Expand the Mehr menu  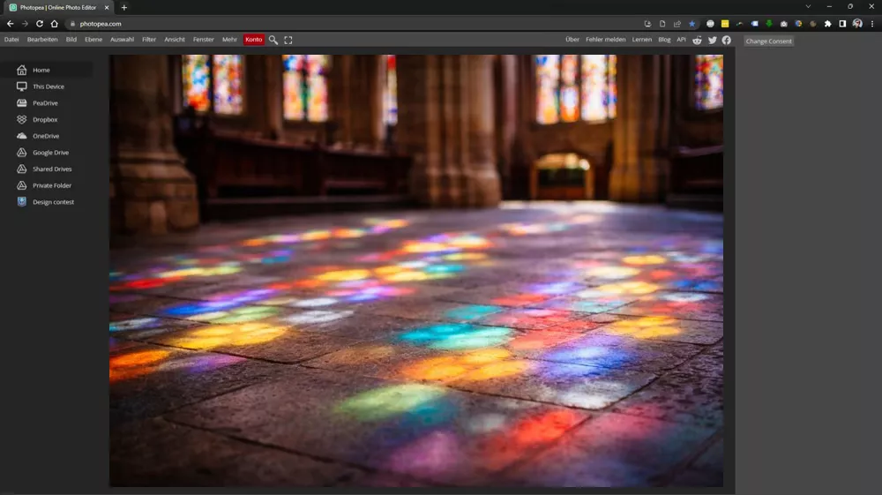(229, 40)
